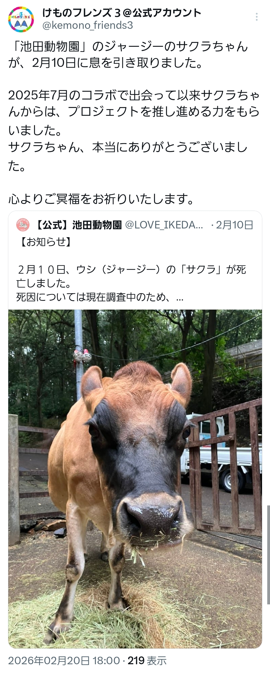Image resolution: width=270 pixels, height=674 pixels.
Task: Select the 2月10日 date on the quoted tweet
Action: click(234, 225)
